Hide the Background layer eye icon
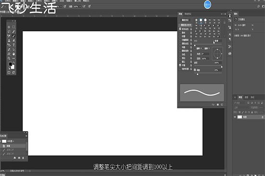This screenshot has height=176, width=265. pyautogui.click(x=235, y=117)
